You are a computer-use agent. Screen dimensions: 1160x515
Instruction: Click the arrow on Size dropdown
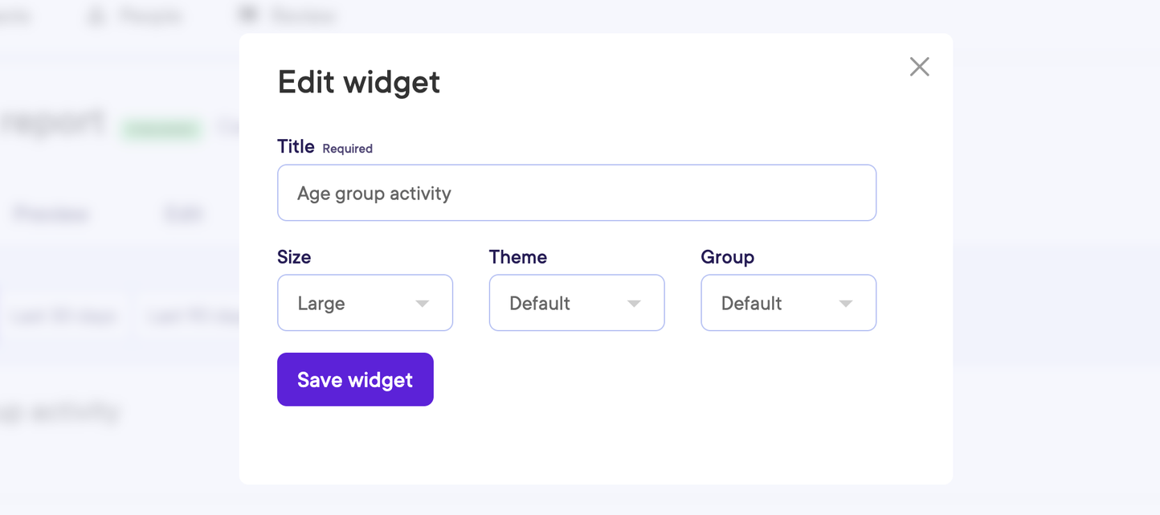click(x=422, y=304)
